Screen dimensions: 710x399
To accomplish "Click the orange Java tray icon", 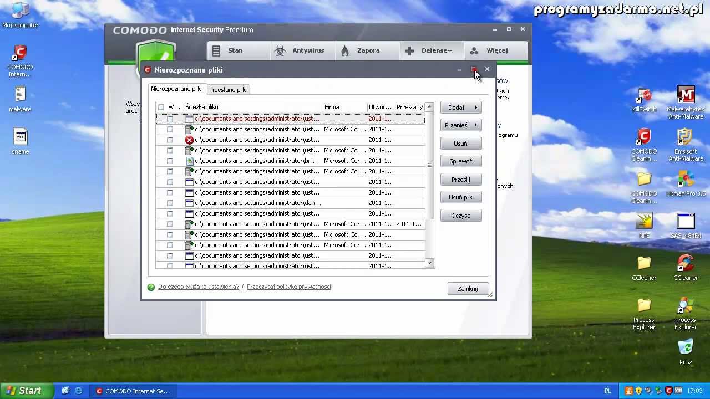I will [x=628, y=391].
